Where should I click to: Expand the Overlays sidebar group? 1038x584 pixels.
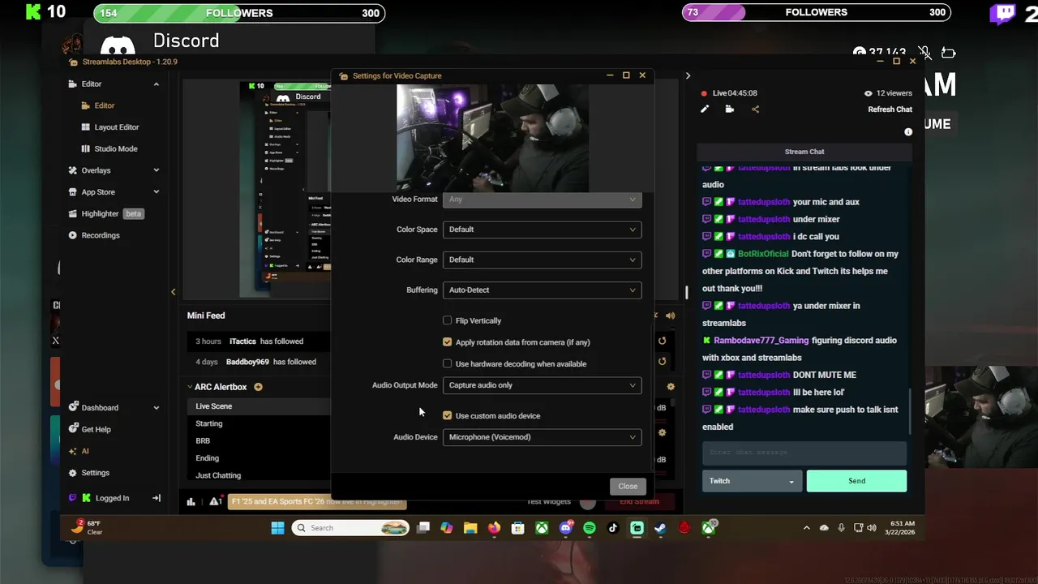[x=156, y=170]
